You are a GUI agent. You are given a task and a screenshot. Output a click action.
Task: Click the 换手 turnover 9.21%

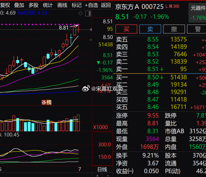[151, 155]
